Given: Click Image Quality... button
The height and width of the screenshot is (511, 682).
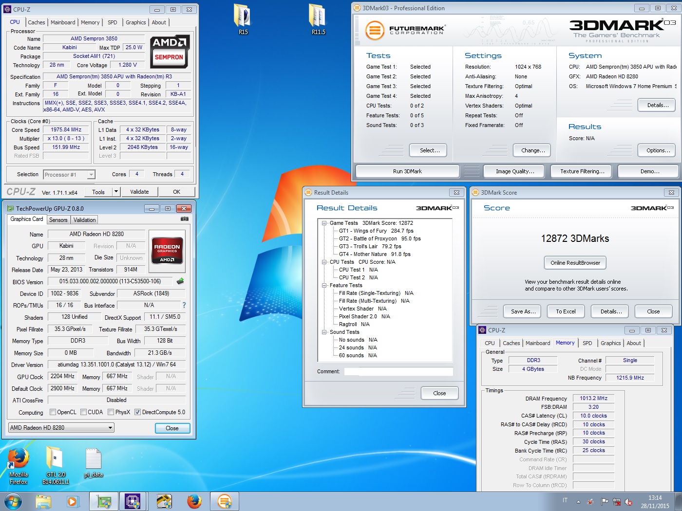Looking at the screenshot, I should [515, 171].
